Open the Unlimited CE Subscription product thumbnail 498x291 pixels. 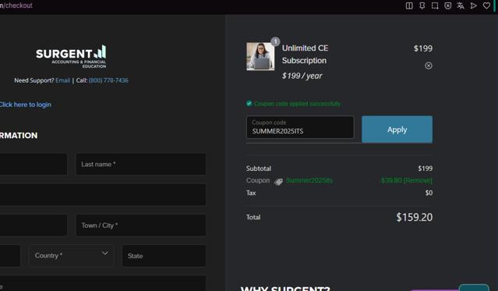[260, 56]
